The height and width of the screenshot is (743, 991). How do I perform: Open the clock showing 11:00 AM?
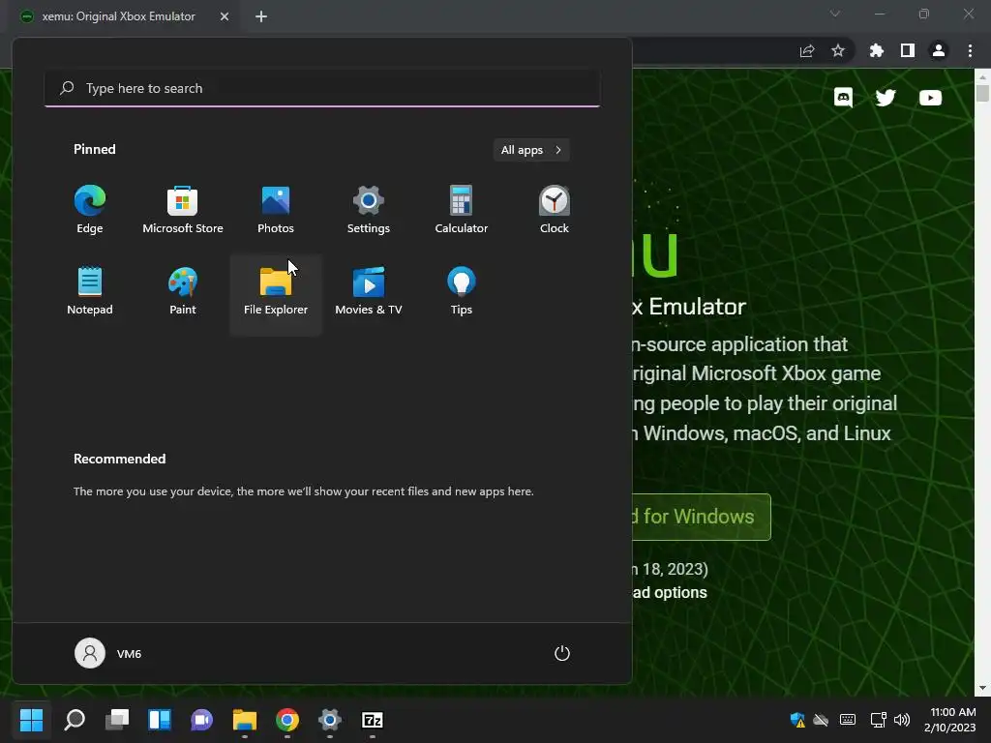tap(950, 720)
